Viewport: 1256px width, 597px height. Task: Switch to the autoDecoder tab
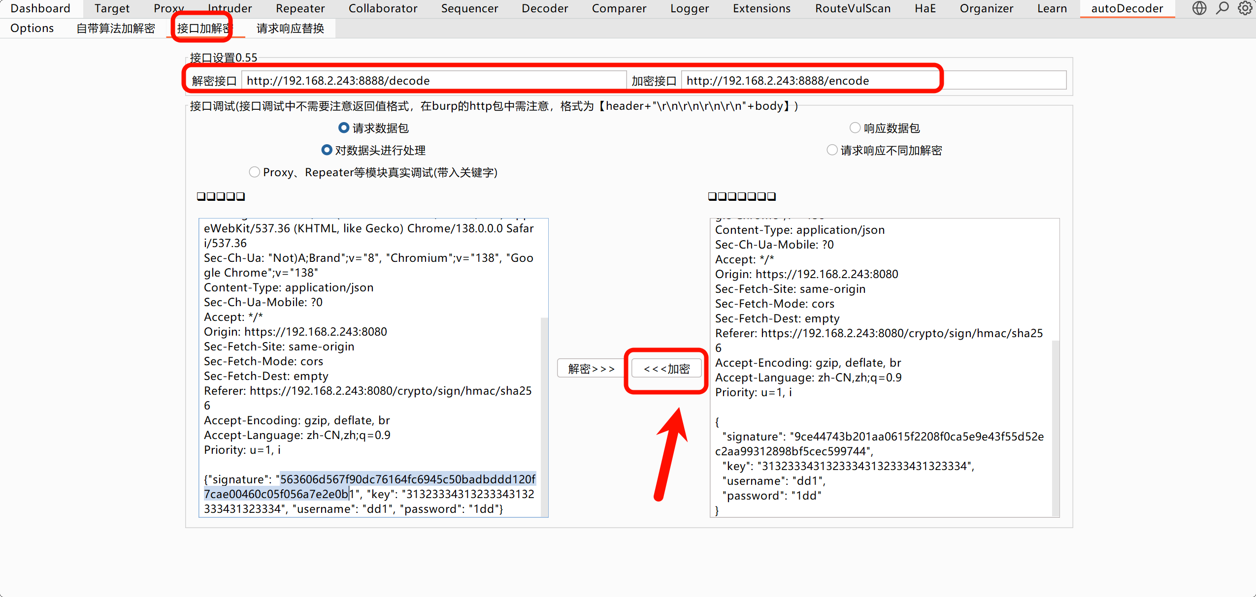click(1126, 8)
